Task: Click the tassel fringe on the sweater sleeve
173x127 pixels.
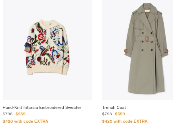Action: 27,47
